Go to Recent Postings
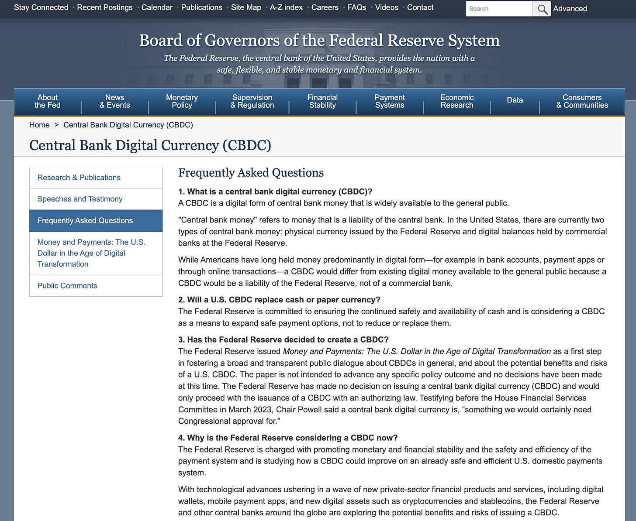 [x=105, y=7]
